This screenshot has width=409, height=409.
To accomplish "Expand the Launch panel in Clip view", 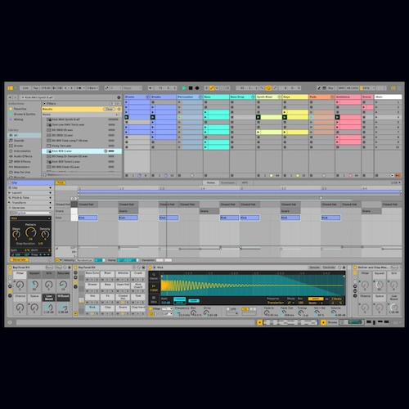I will (30, 193).
